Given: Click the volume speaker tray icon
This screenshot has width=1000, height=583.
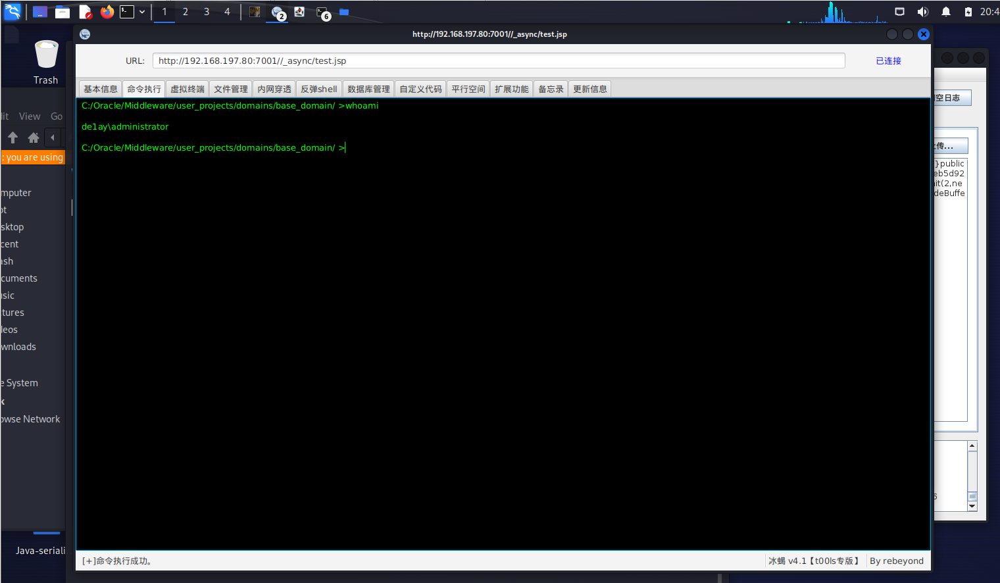Looking at the screenshot, I should tap(923, 12).
